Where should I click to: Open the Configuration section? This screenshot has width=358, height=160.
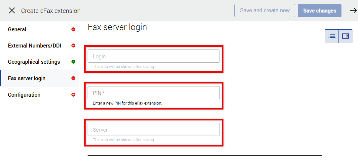[24, 95]
